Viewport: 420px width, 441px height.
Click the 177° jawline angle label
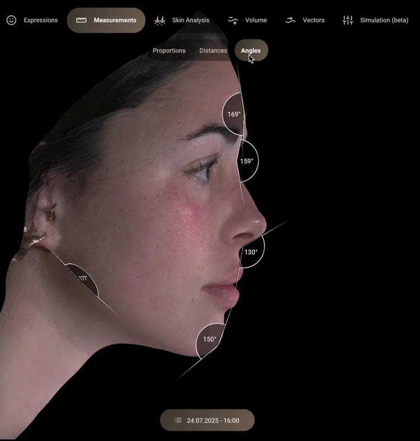click(x=83, y=279)
